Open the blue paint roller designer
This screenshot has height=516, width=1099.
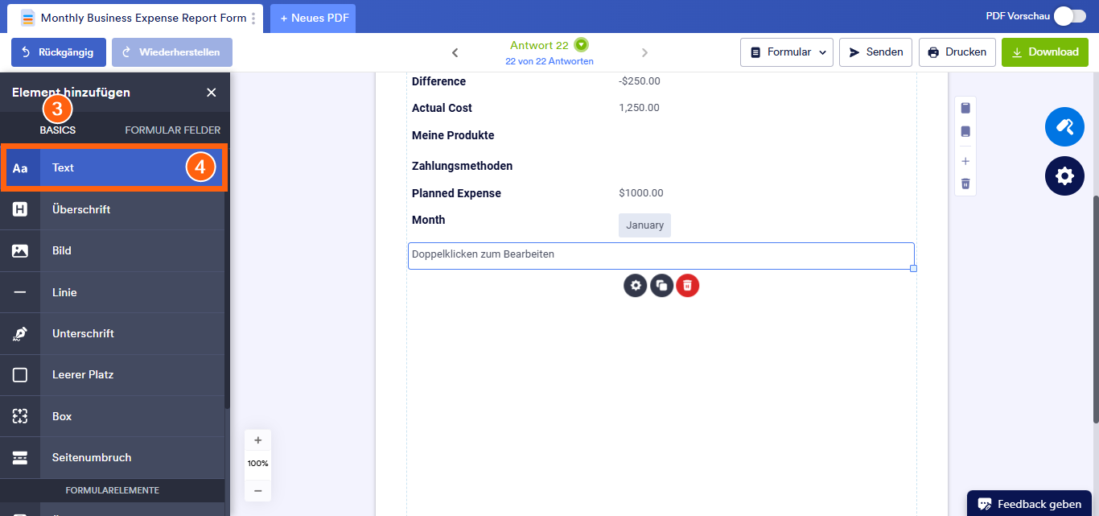coord(1064,126)
